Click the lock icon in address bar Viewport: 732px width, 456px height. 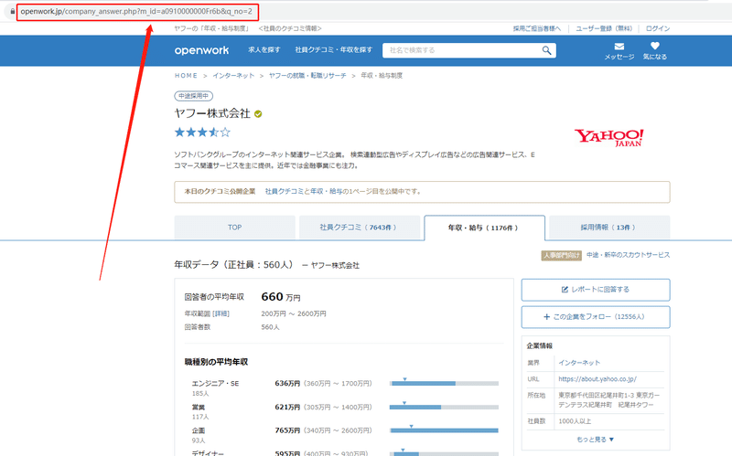pos(12,11)
